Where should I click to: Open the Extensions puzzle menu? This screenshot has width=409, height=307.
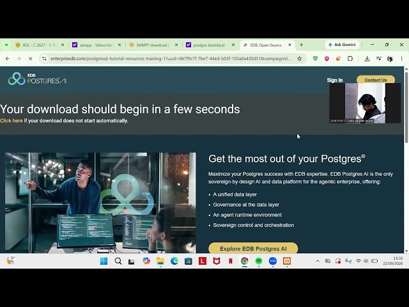point(350,58)
